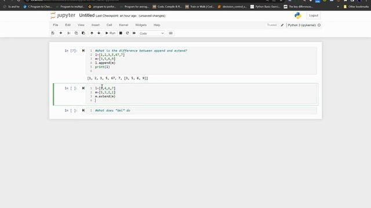Click into the del comment cell
This screenshot has width=371, height=208.
201,110
